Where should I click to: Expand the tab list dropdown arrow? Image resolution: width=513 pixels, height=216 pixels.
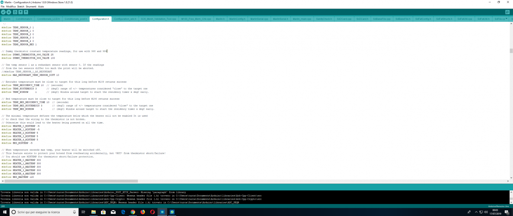tap(507, 19)
